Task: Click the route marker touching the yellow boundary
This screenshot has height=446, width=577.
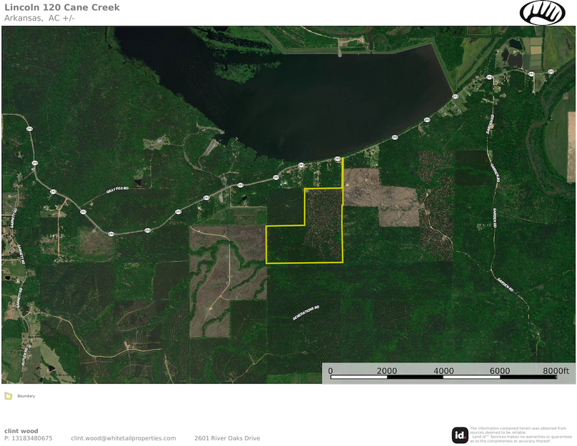Action: pyautogui.click(x=338, y=158)
